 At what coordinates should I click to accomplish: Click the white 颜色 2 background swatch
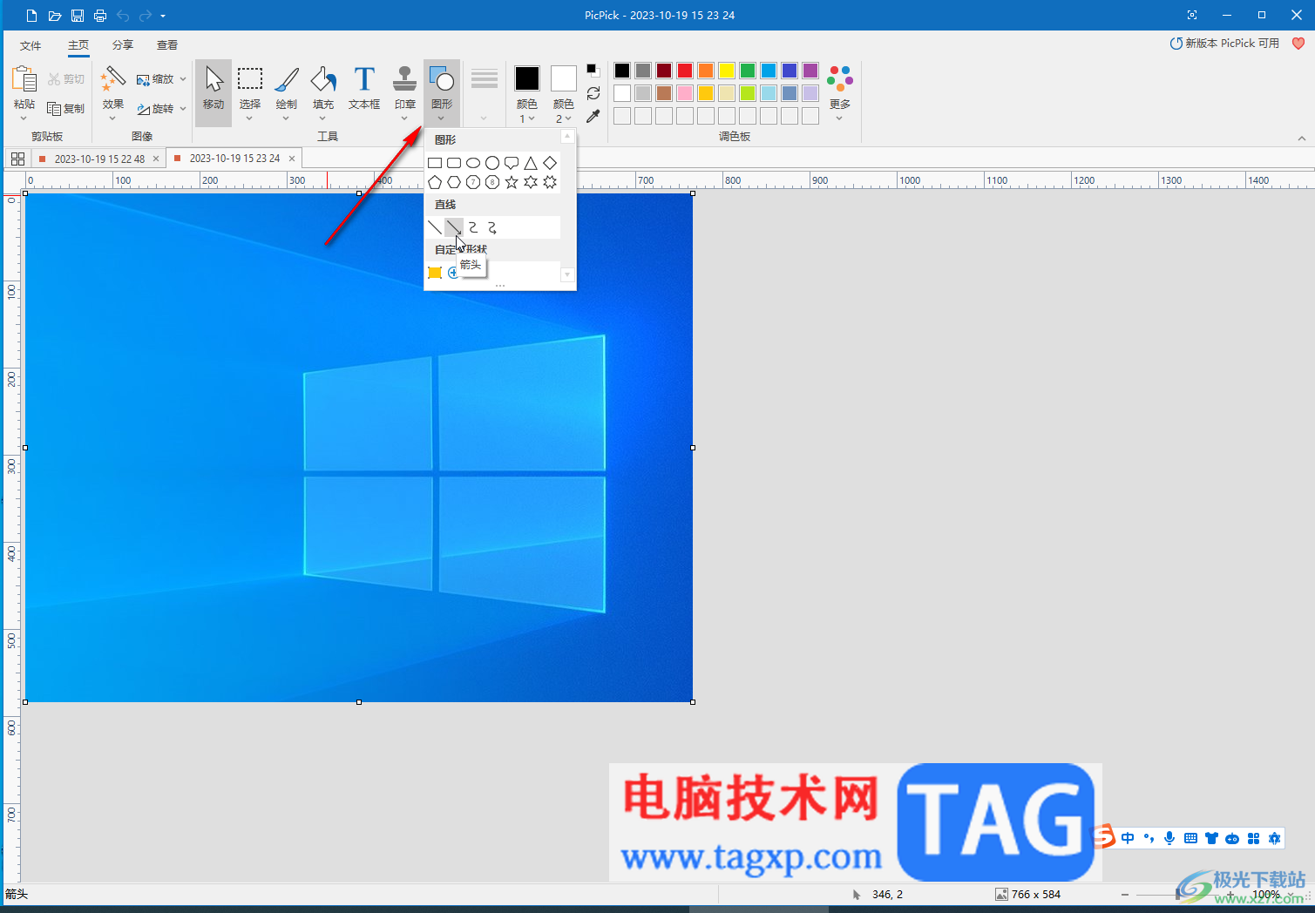(x=564, y=78)
